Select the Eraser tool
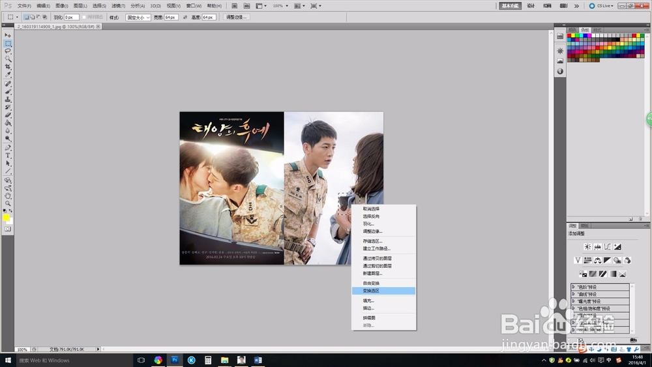The image size is (652, 367). tap(8, 115)
